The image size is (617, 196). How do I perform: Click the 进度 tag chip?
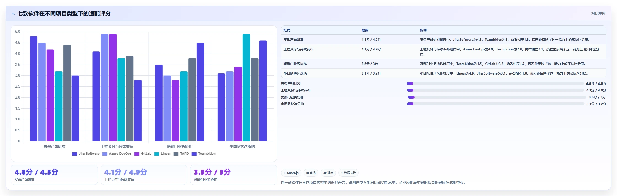328,173
